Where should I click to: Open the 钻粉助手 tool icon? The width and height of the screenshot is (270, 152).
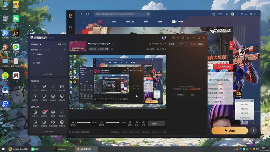pos(53,96)
